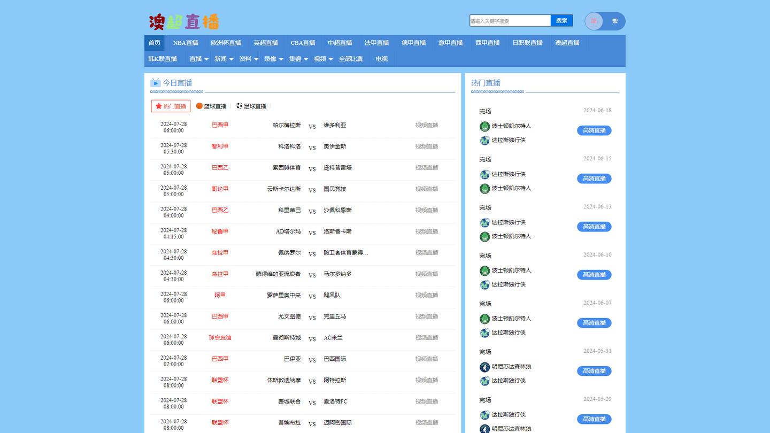Click 高清直播 for 2024-05-29 match

point(594,419)
